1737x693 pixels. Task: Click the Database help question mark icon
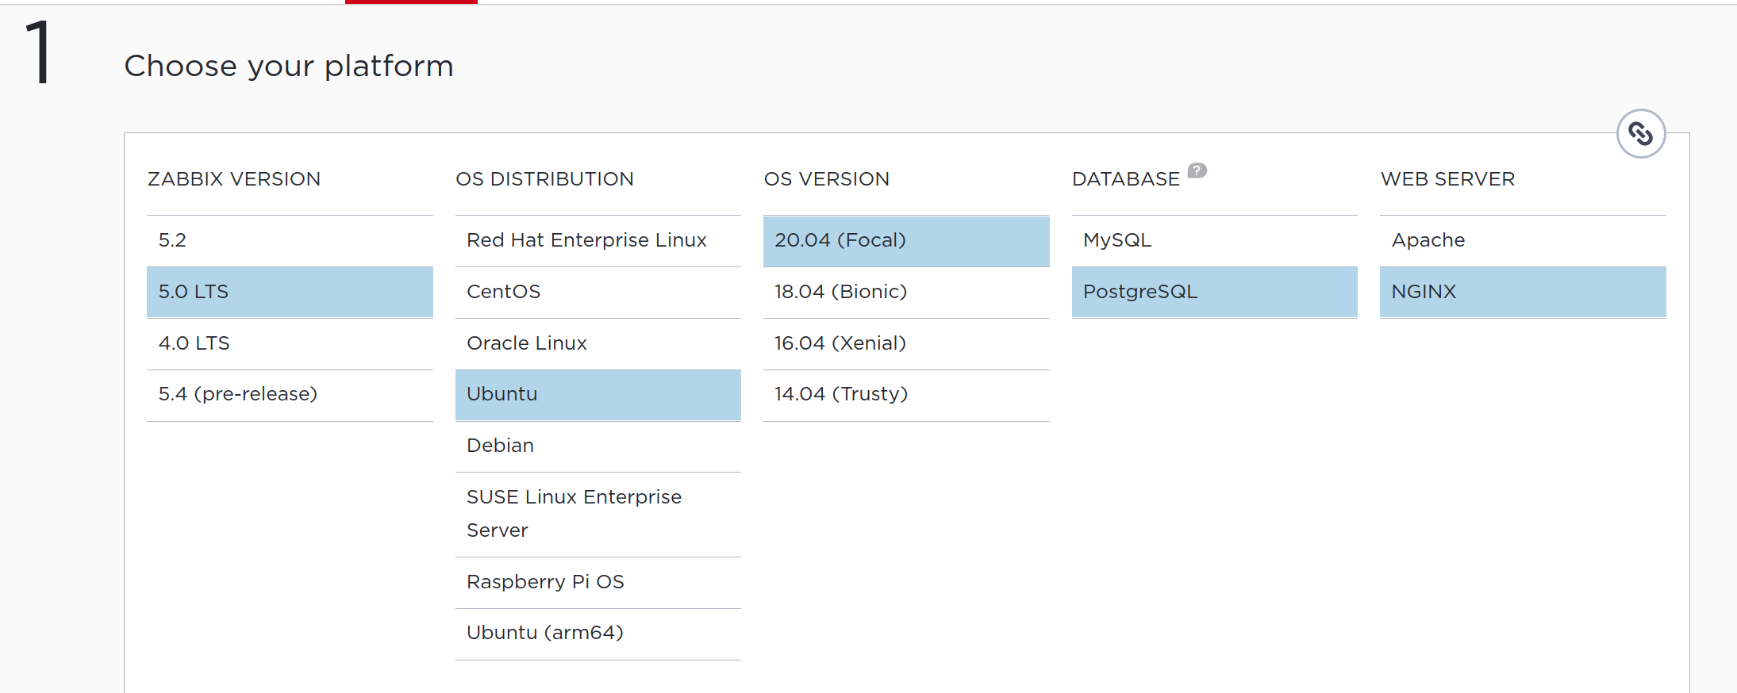1197,170
